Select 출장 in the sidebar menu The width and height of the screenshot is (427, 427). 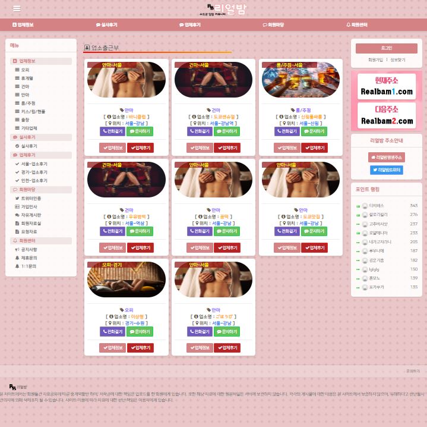[x=22, y=120]
